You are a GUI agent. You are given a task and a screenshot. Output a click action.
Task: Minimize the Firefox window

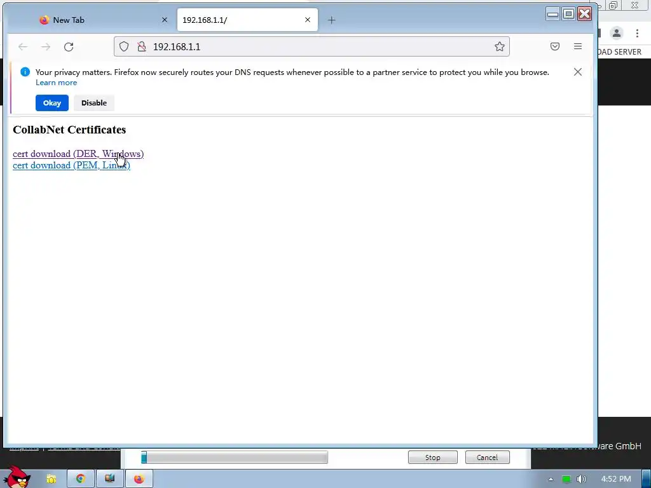[x=552, y=14]
